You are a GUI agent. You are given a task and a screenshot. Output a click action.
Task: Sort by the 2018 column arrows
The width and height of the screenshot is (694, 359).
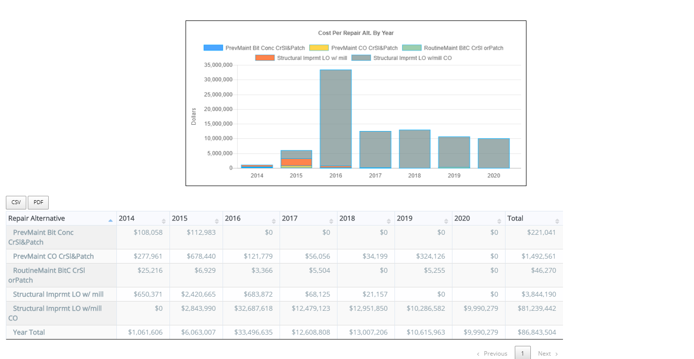coord(389,221)
